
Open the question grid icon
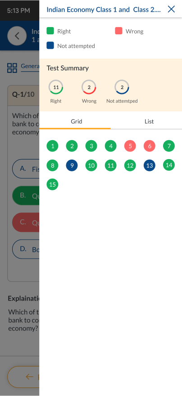coord(12,68)
